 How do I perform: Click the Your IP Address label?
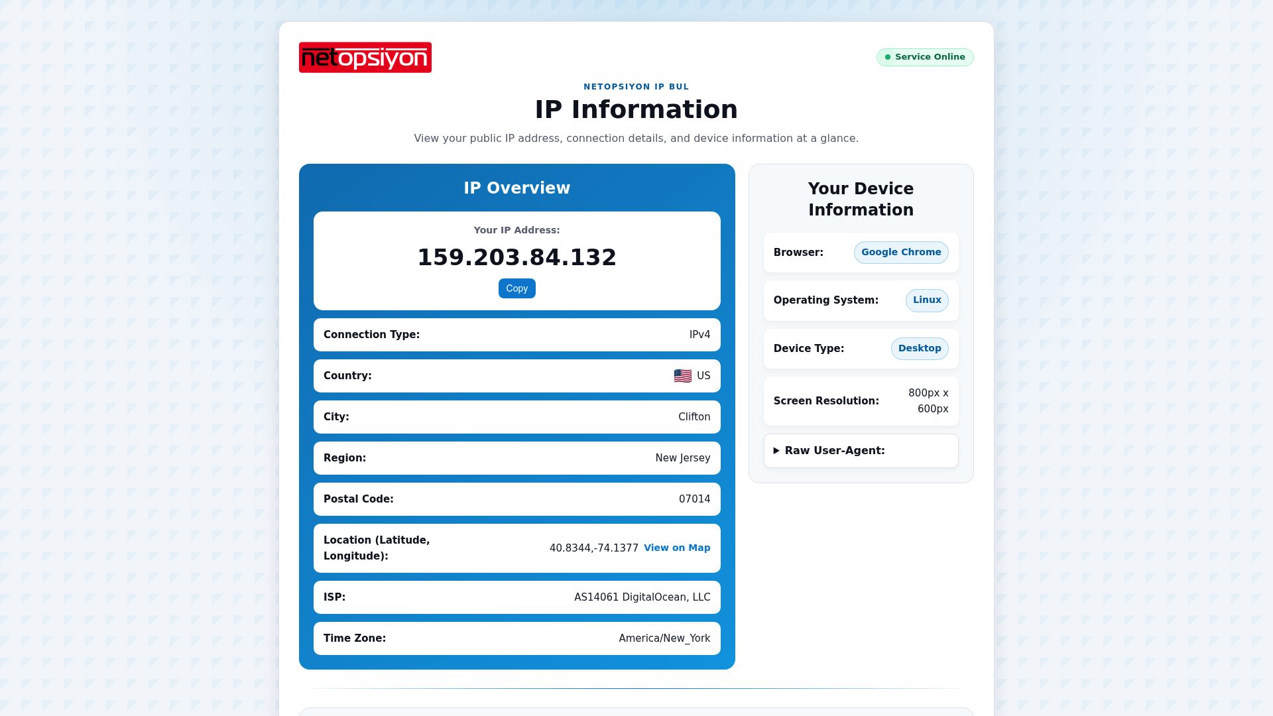point(517,230)
